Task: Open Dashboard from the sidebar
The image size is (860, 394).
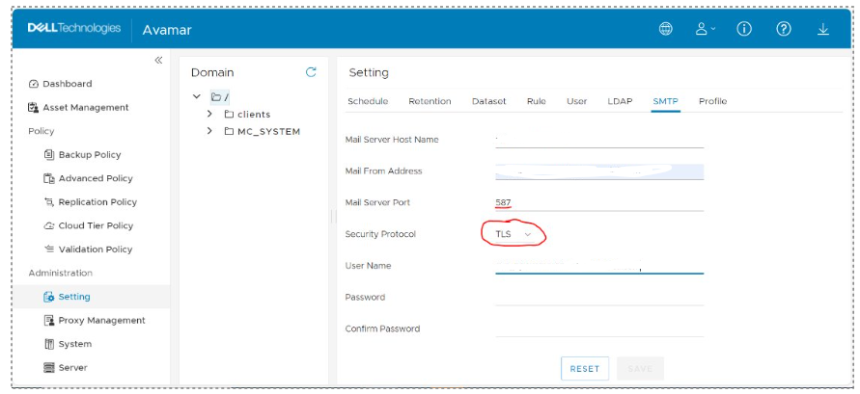Action: [68, 84]
